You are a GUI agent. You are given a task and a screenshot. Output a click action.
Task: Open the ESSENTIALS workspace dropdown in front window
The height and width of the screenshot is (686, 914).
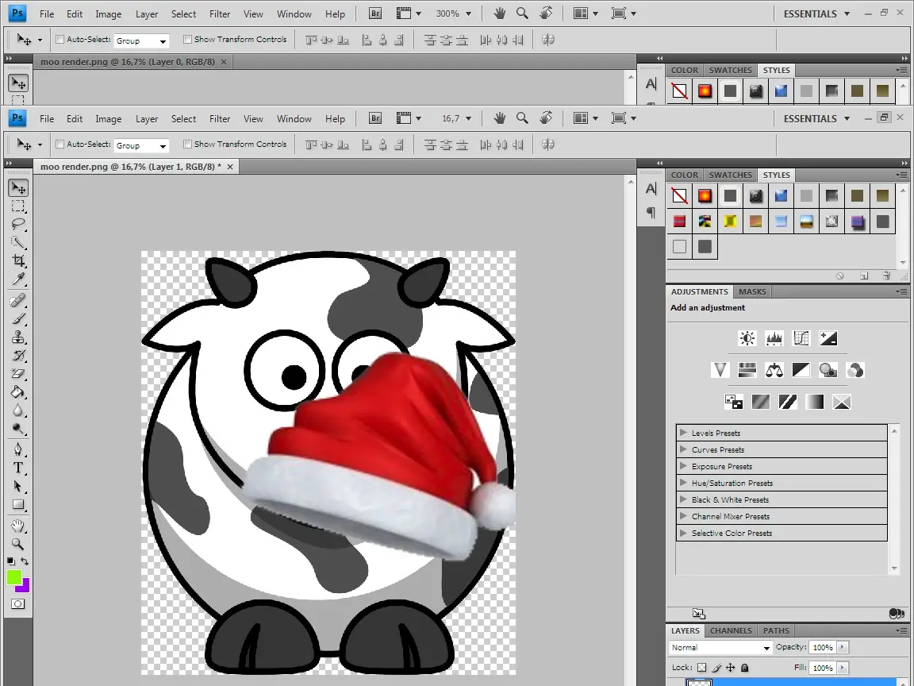click(x=816, y=118)
